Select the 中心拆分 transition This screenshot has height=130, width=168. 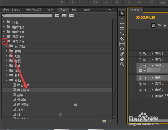coord(57,90)
